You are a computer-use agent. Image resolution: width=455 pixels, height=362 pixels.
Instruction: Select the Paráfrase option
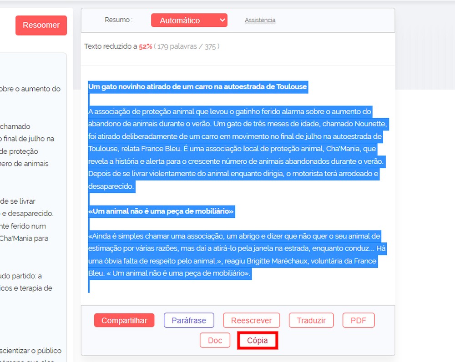[189, 320]
